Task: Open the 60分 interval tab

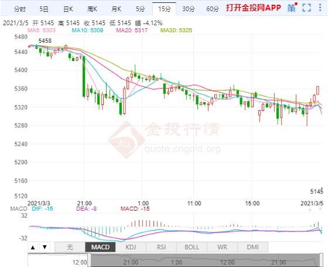Action: (213, 9)
